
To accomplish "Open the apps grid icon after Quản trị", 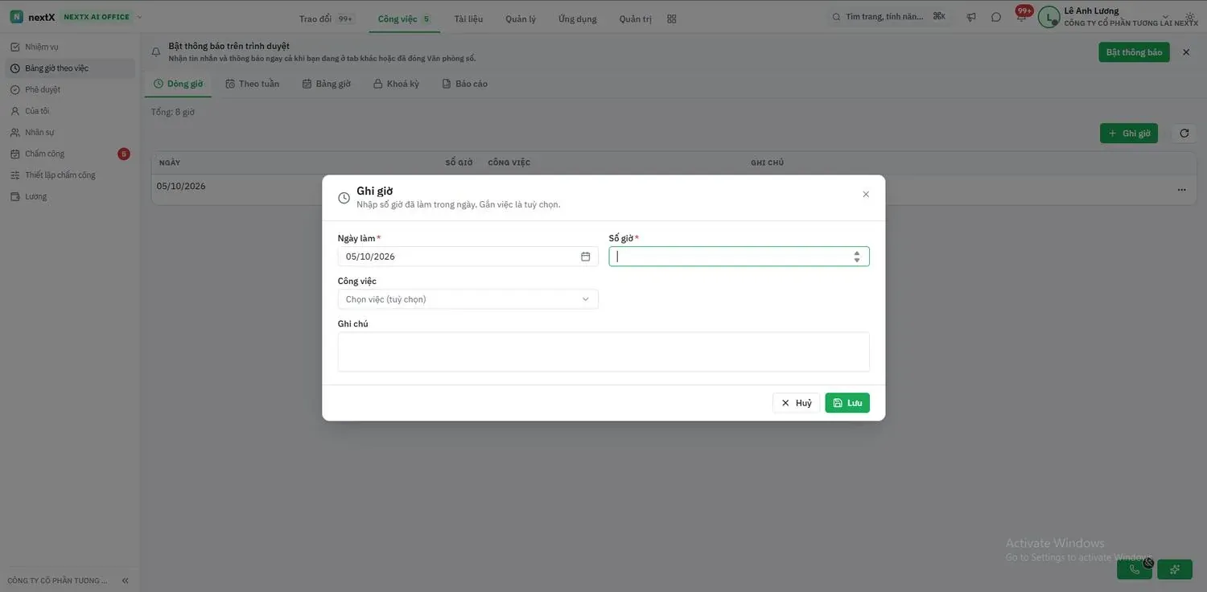I will tap(672, 18).
